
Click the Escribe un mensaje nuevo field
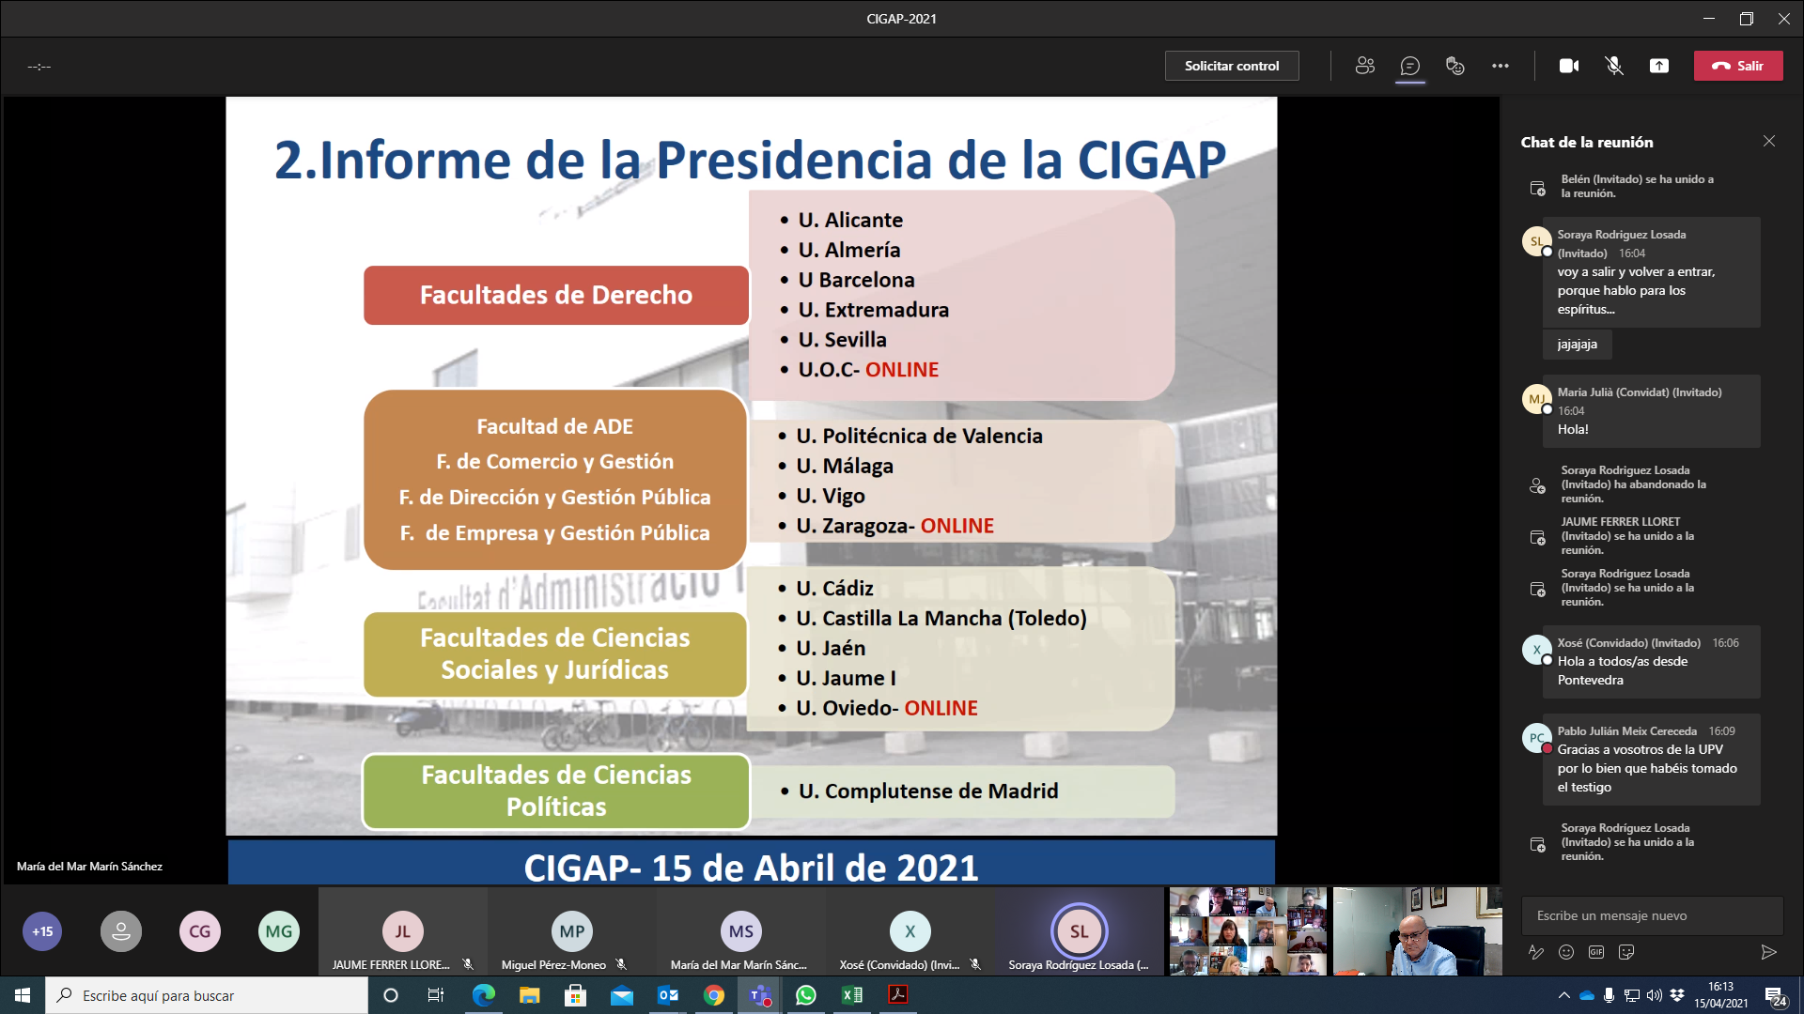(1652, 915)
